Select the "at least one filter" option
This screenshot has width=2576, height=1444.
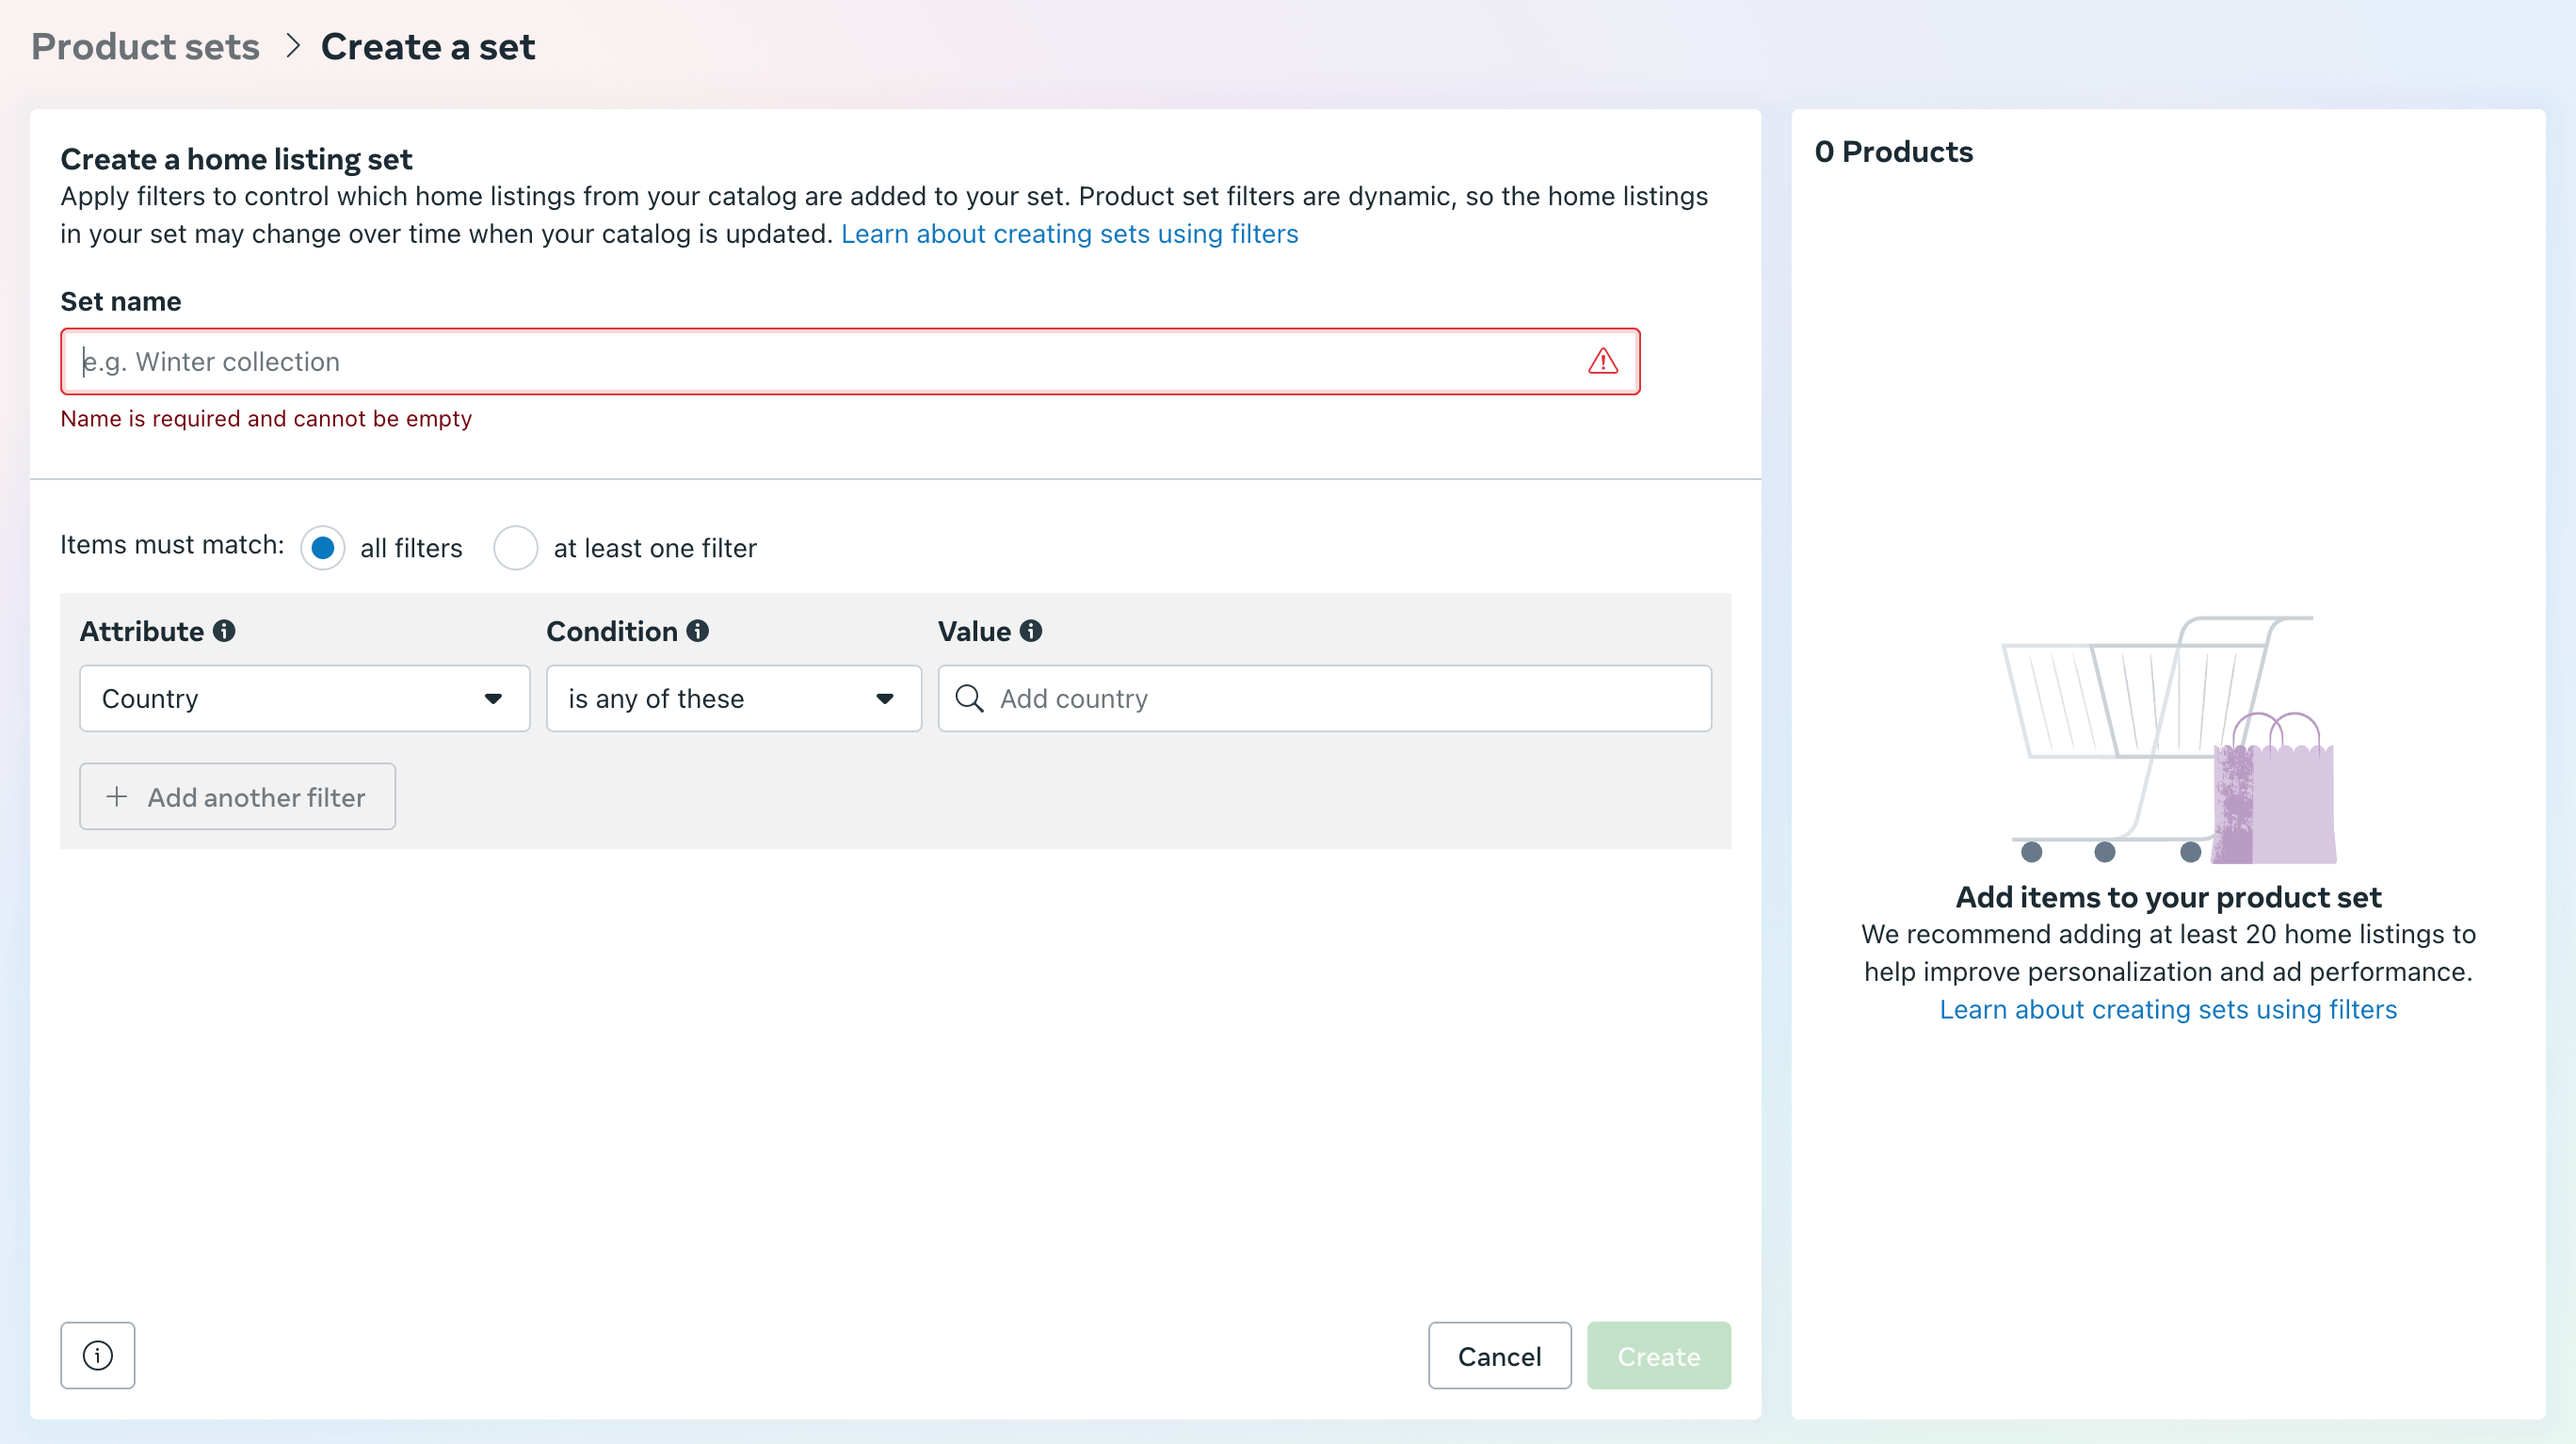click(516, 548)
